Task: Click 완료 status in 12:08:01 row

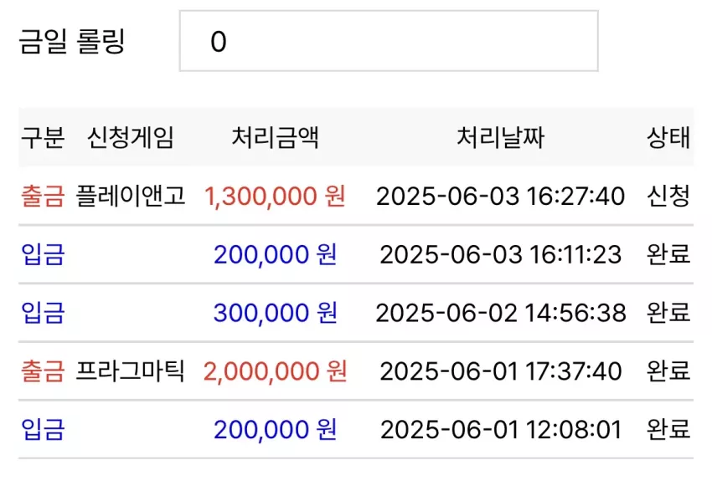Action: click(x=668, y=429)
